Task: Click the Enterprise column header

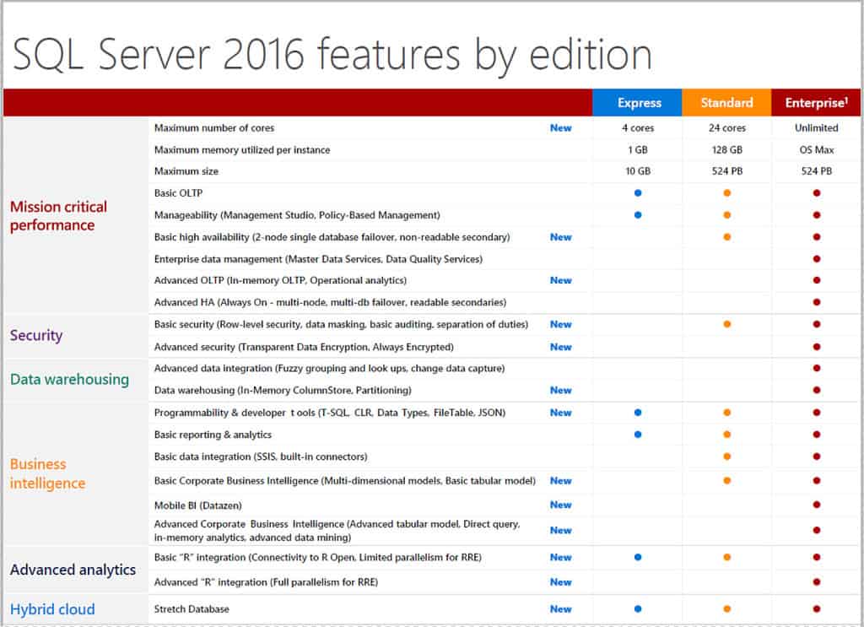Action: (x=816, y=102)
